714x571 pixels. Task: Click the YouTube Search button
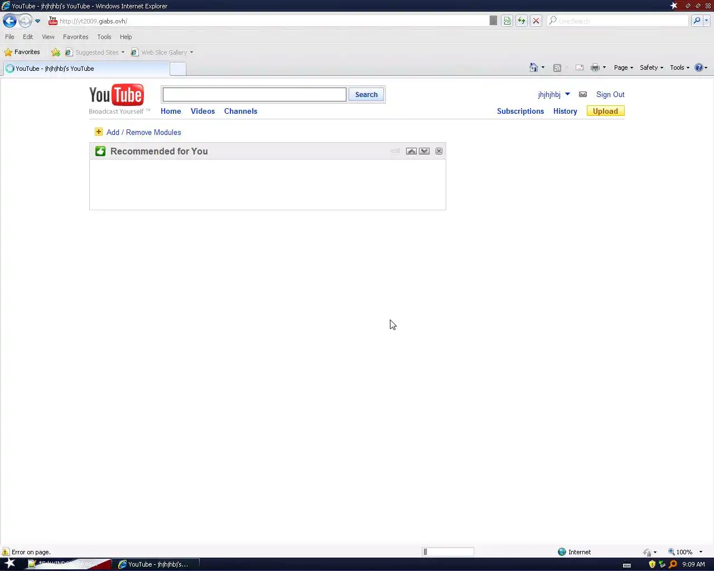click(x=366, y=94)
